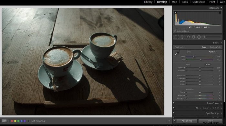Image resolution: width=226 pixels, height=126 pixels.
Task: Expand the Tone Curve panel
Action: point(221,103)
